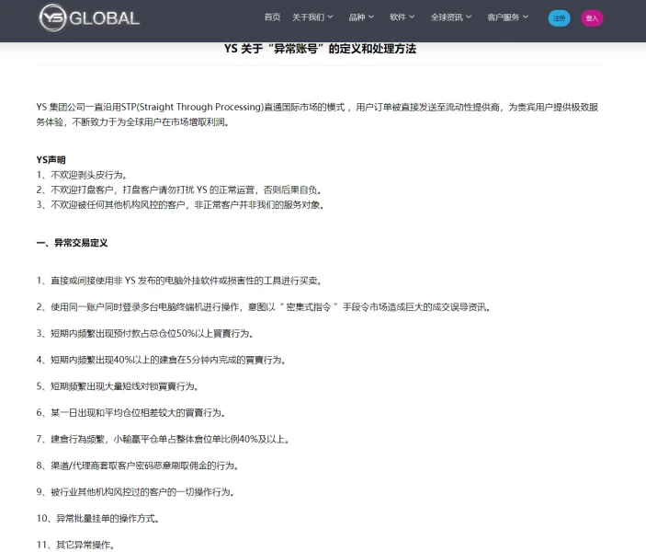
Task: Click item 4 about 5分钟内完成
Action: pyautogui.click(x=162, y=360)
